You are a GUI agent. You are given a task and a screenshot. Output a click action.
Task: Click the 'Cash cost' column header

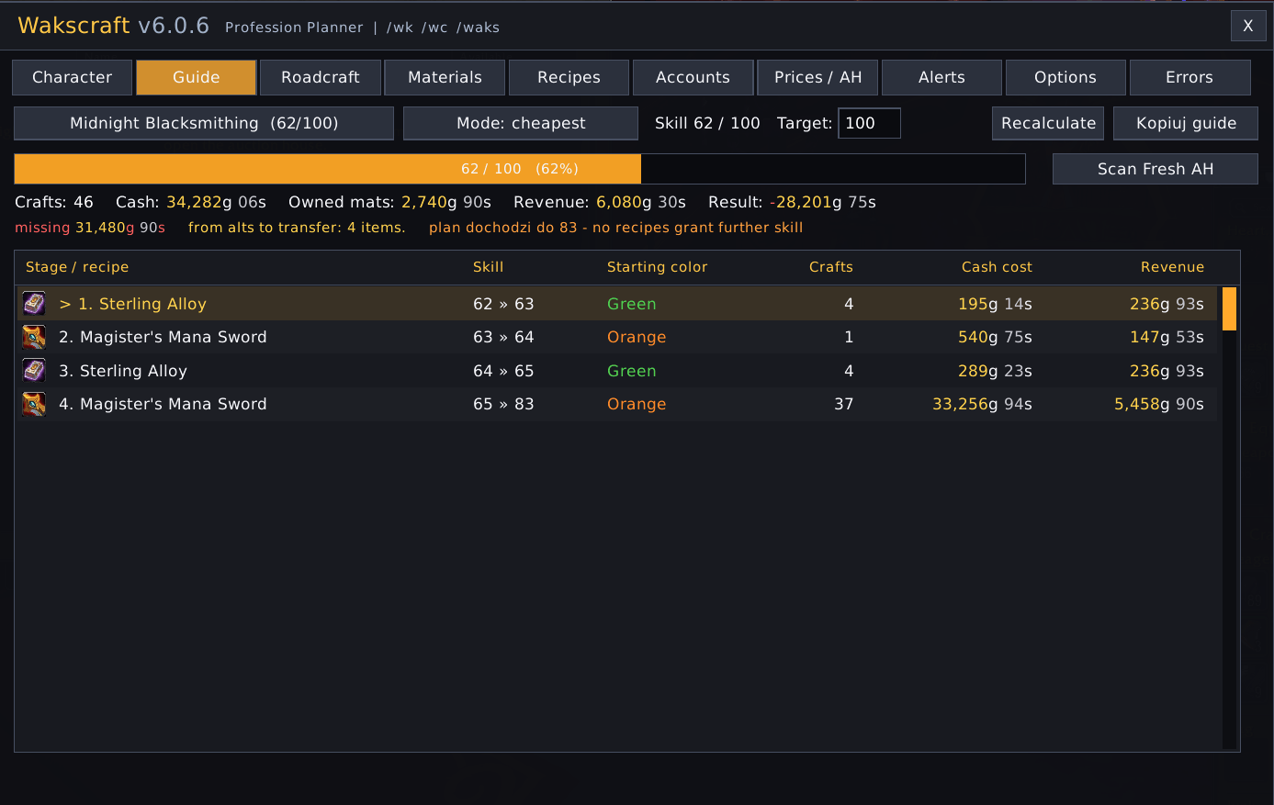coord(997,267)
